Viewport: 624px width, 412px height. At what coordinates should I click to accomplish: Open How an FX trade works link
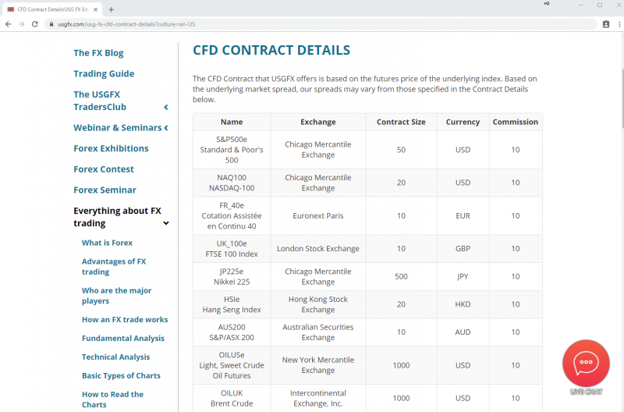click(x=125, y=320)
